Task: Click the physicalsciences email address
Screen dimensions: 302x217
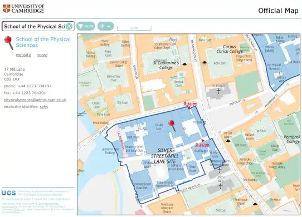Action: point(35,100)
